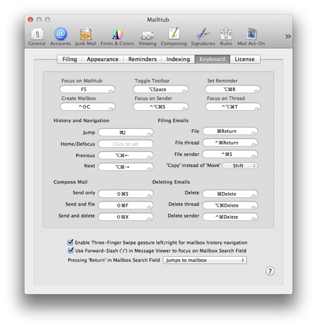Disable Three-Finger Swipe gesture checkbox
The image size is (317, 328).
pos(71,242)
